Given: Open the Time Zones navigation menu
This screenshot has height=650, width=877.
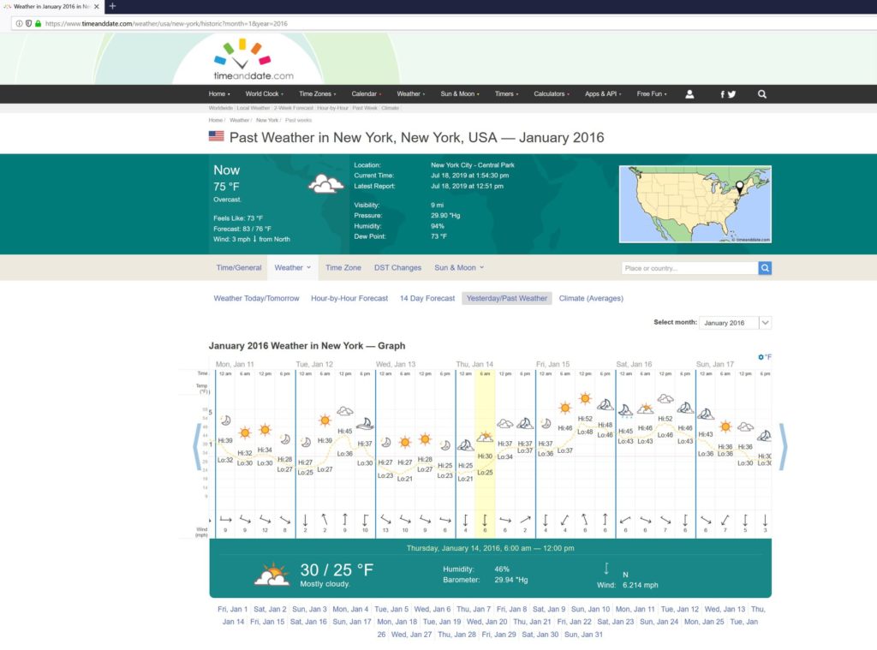Looking at the screenshot, I should click(x=317, y=94).
